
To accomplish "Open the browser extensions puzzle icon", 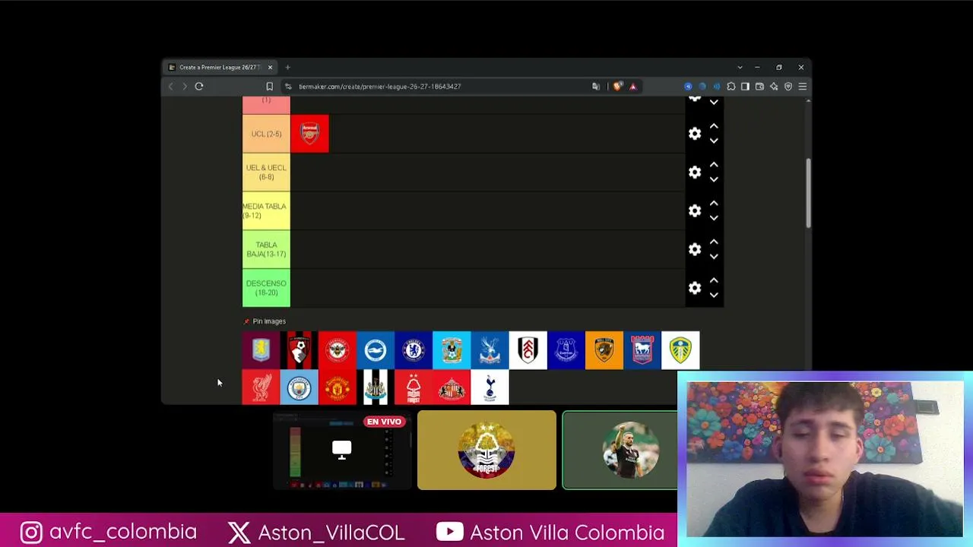I will point(731,87).
